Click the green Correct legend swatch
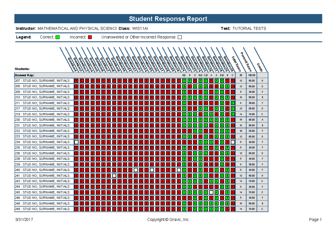336x237 pixels. point(57,37)
